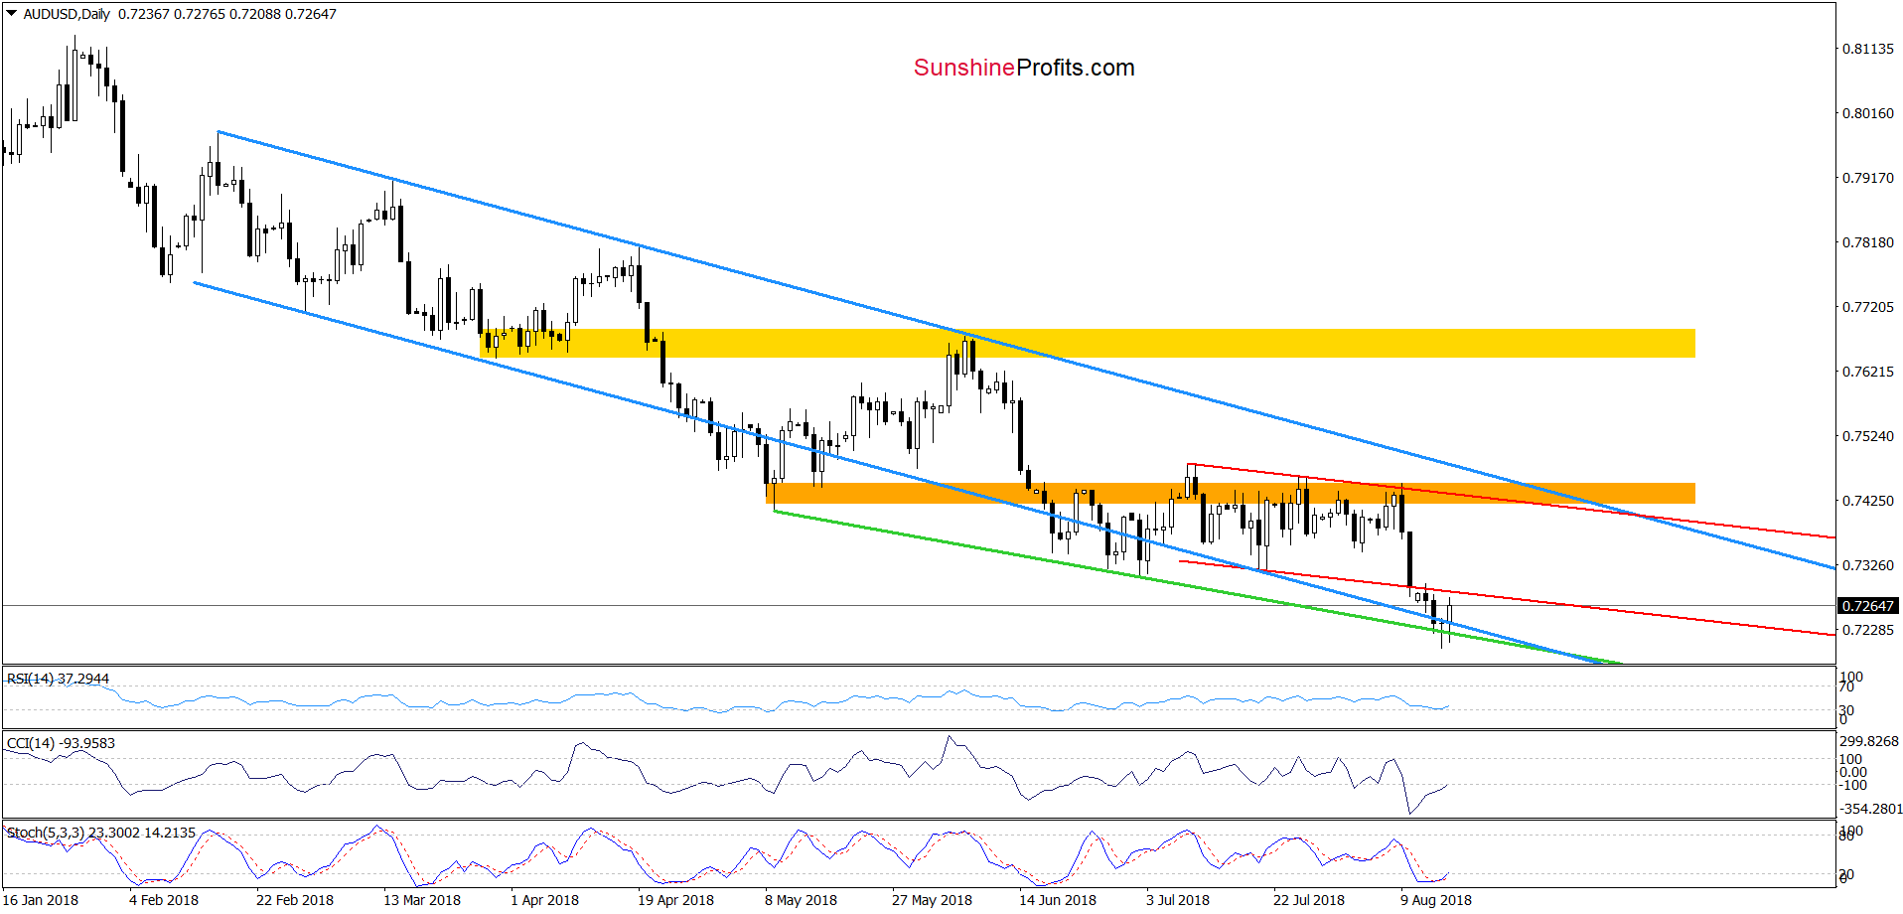
Task: Click the 0.79170 price axis label
Action: coord(1868,178)
